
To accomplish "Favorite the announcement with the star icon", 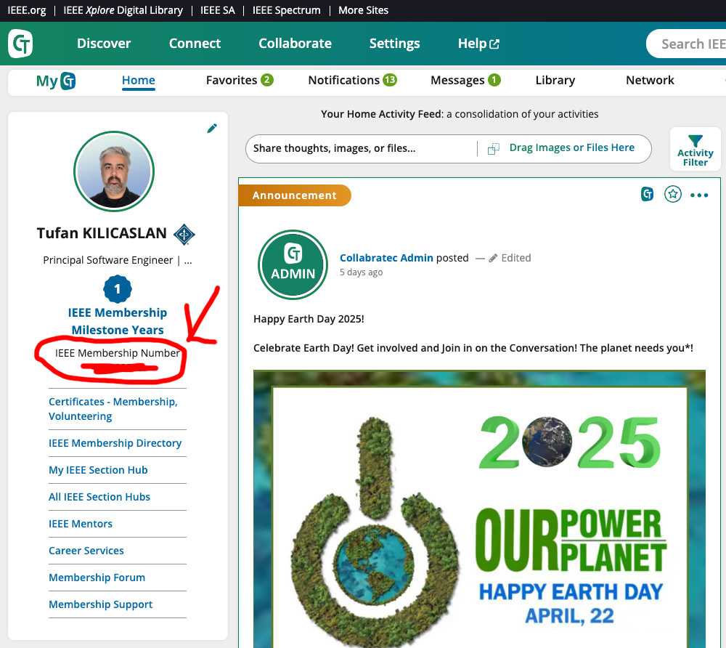I will coord(673,194).
